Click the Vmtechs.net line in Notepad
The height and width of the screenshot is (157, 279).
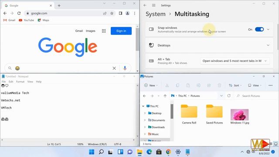10,100
